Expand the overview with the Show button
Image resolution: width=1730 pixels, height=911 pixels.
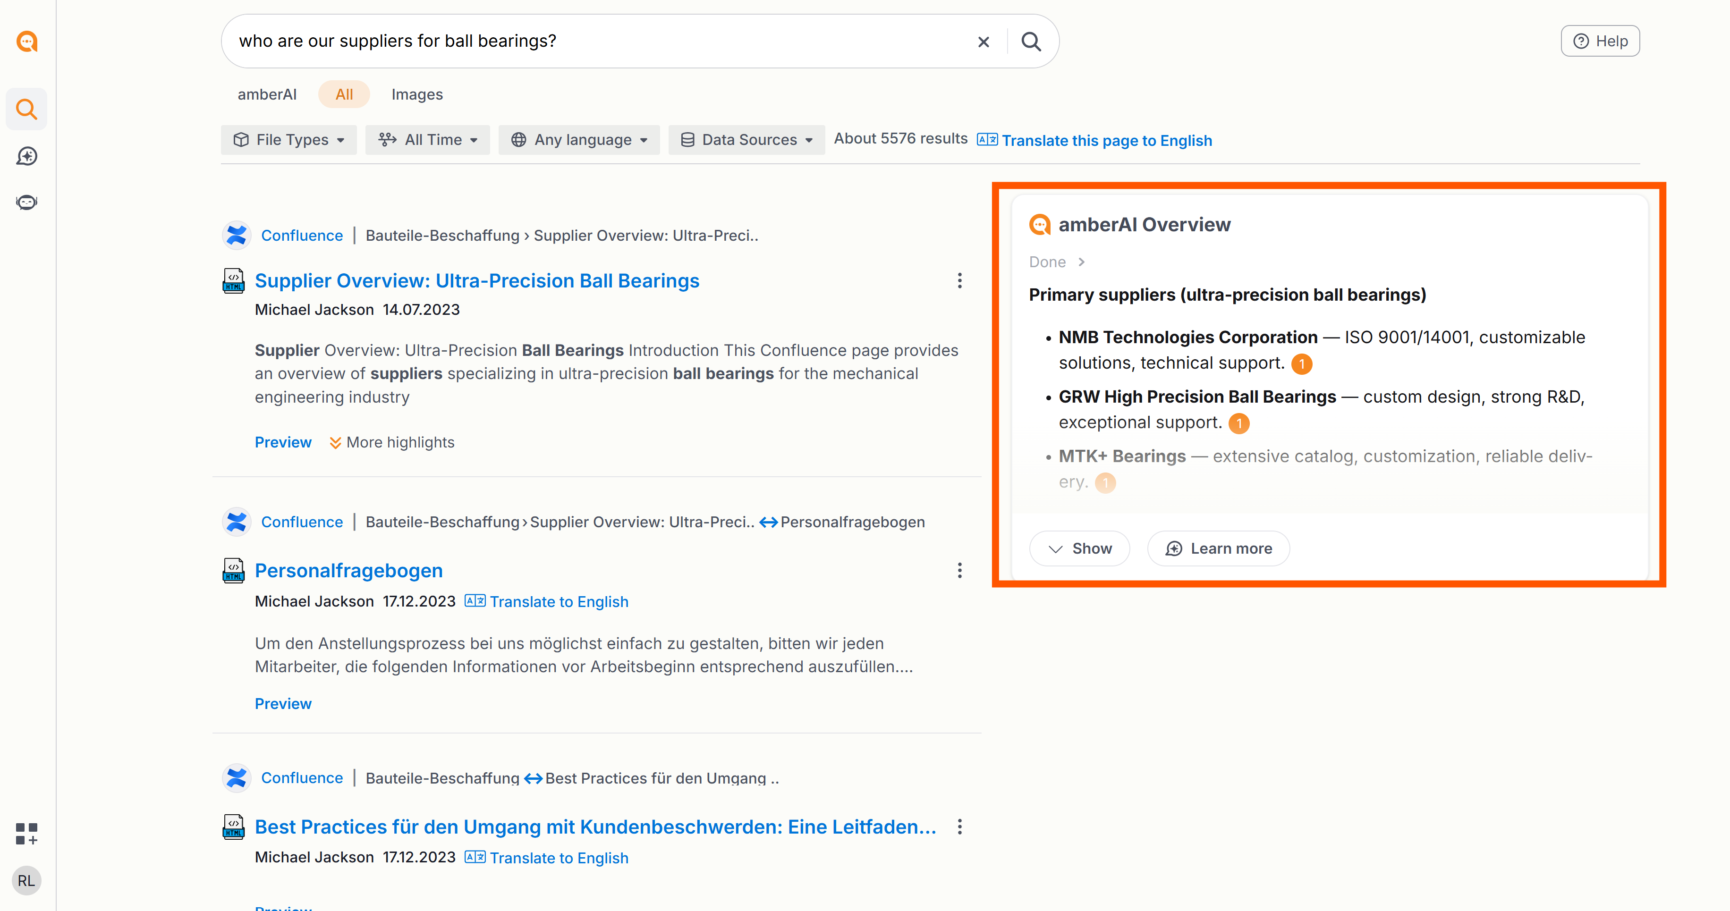pos(1080,548)
